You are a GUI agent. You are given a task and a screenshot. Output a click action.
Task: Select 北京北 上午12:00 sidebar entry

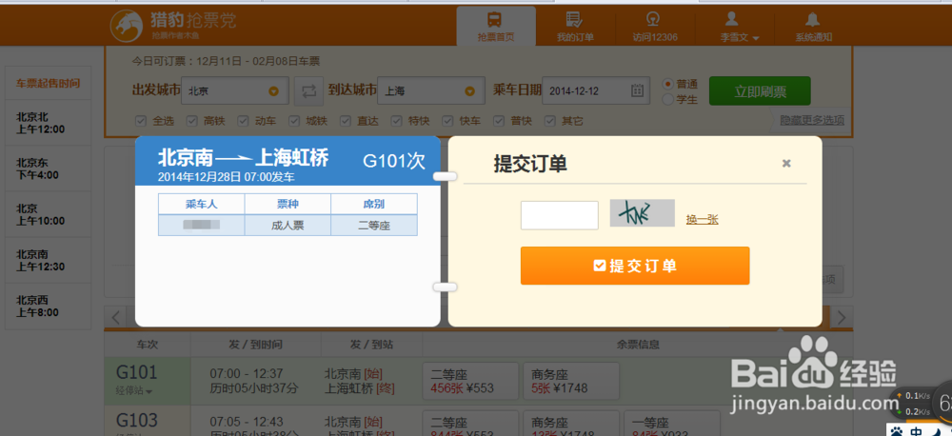click(48, 123)
